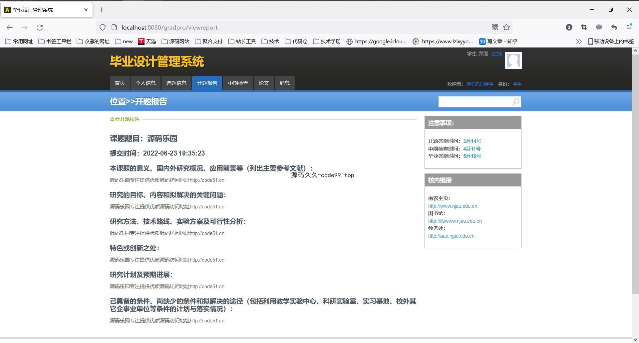
Task: Click the submission time 2022-06-23 19:35:23
Action: tap(174, 153)
